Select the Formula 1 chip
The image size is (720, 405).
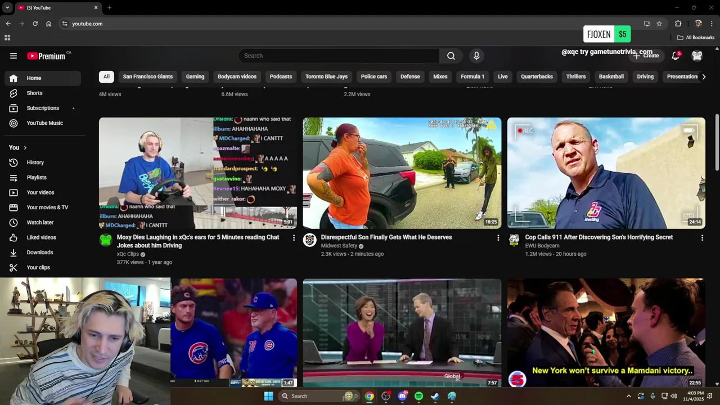(472, 76)
